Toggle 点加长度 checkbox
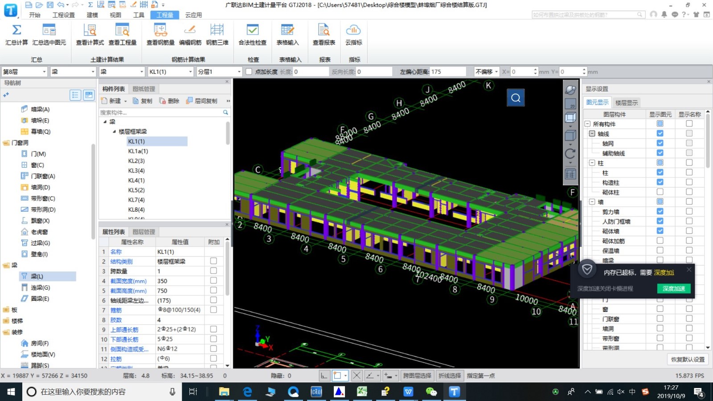Screen dimensions: 713x401 (x=249, y=72)
